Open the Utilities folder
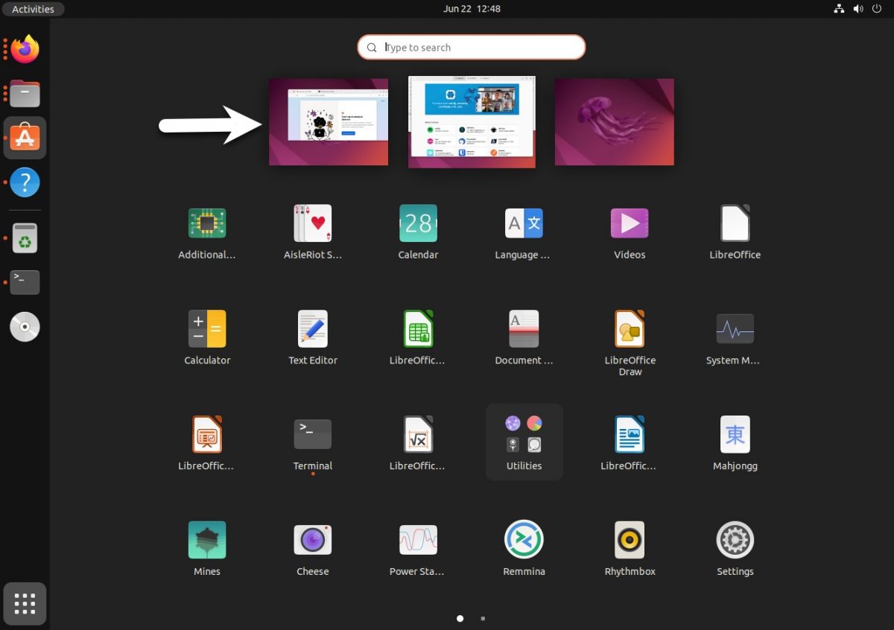The width and height of the screenshot is (894, 630). (524, 442)
